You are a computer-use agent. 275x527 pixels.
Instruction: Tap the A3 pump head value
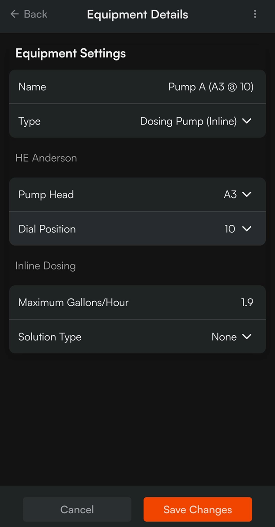tap(230, 194)
